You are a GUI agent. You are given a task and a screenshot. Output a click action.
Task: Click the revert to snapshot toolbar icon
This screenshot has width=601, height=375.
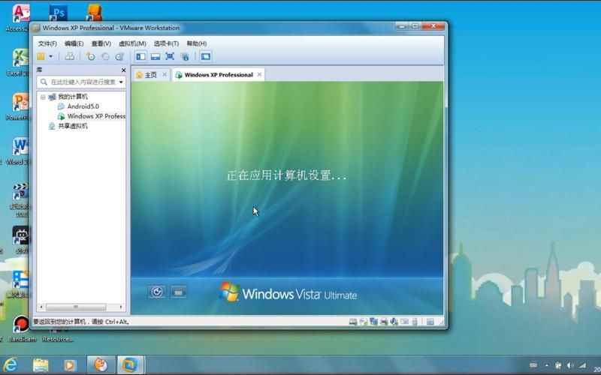coord(105,56)
